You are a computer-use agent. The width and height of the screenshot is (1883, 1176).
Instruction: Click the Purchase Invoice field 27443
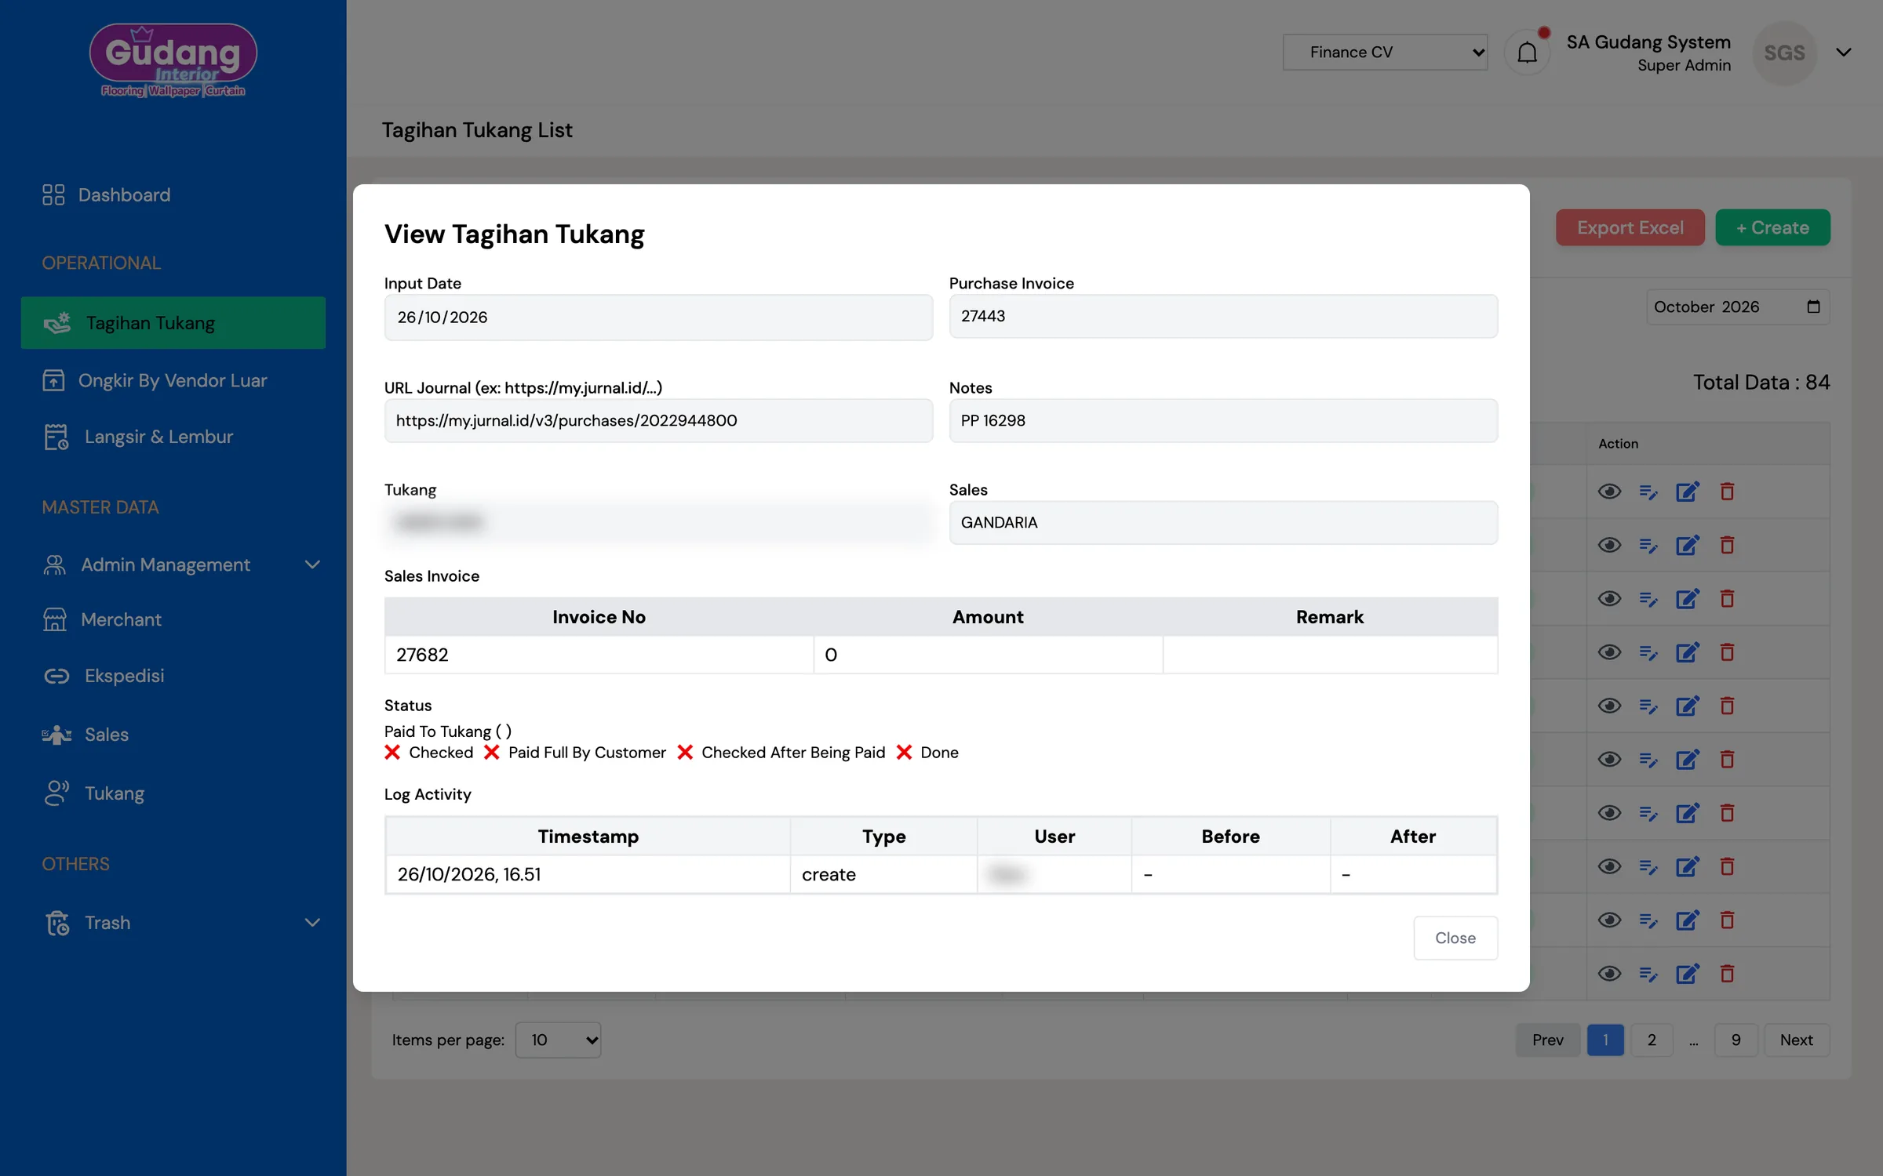pyautogui.click(x=1223, y=316)
